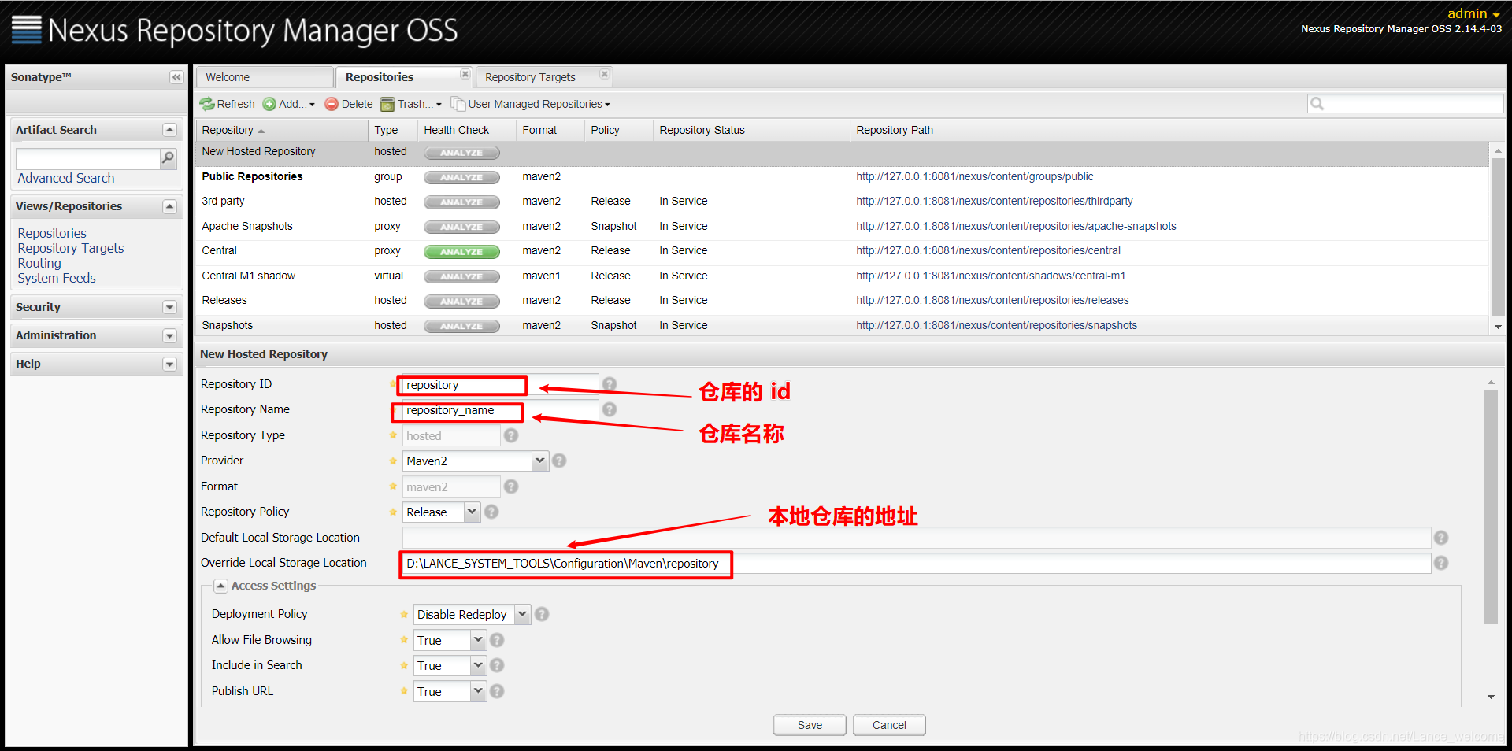The image size is (1512, 751).
Task: Click Analyze for 3rd party repository
Action: pyautogui.click(x=461, y=202)
